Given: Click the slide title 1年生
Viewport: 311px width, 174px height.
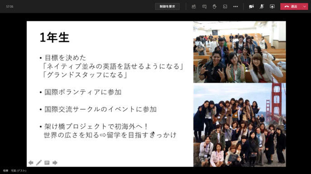Looking at the screenshot, I should (x=54, y=38).
